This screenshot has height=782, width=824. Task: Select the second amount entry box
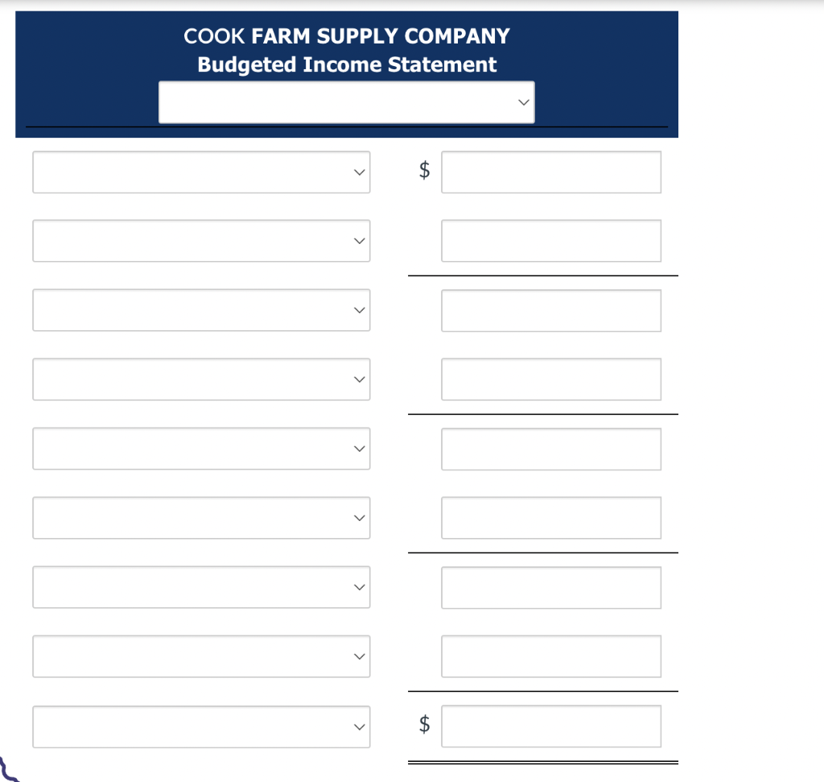coord(550,241)
